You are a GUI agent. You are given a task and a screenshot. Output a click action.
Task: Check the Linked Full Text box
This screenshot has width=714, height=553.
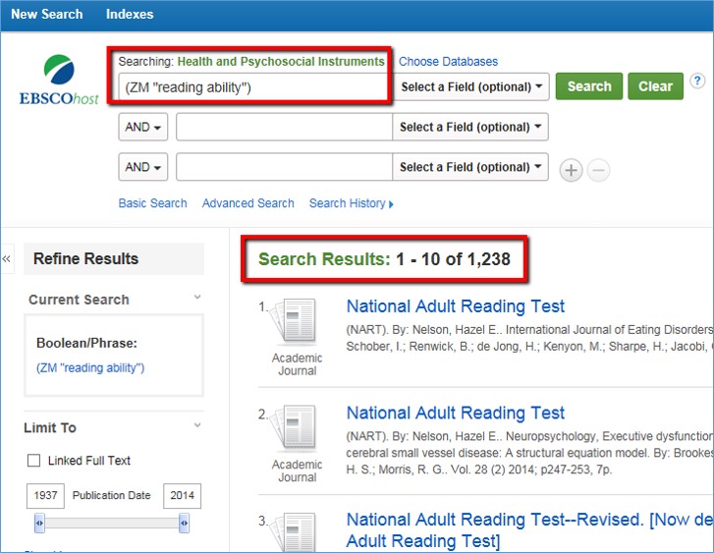pyautogui.click(x=33, y=460)
